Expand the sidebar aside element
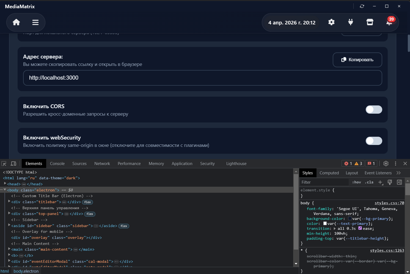The height and width of the screenshot is (274, 410). 9,226
